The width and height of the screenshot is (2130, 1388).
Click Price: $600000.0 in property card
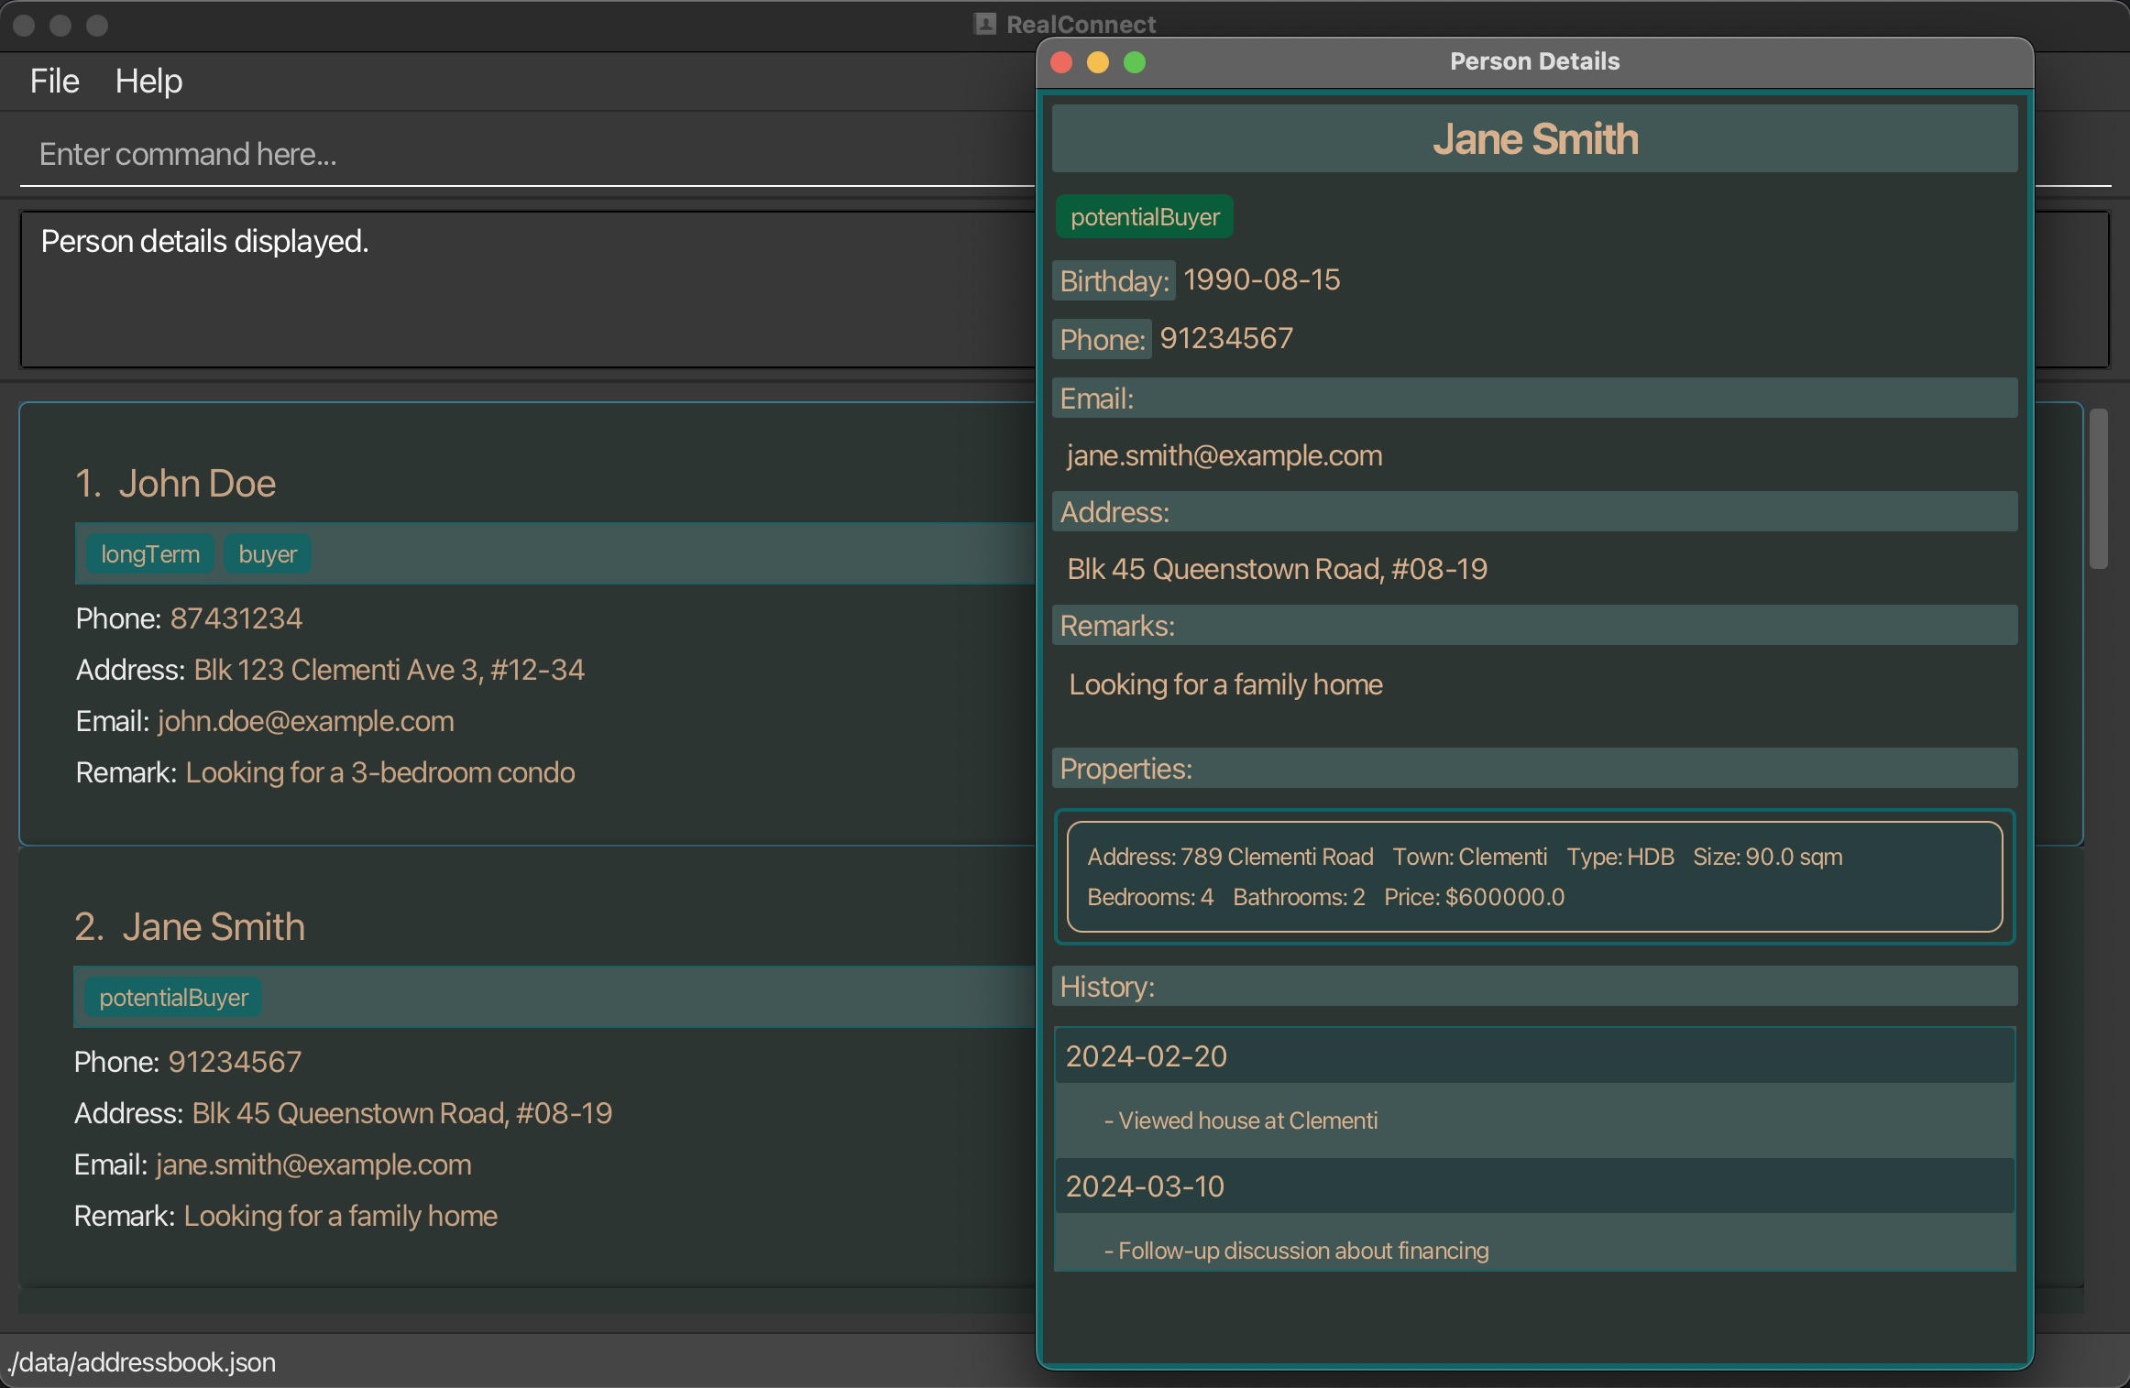tap(1475, 897)
